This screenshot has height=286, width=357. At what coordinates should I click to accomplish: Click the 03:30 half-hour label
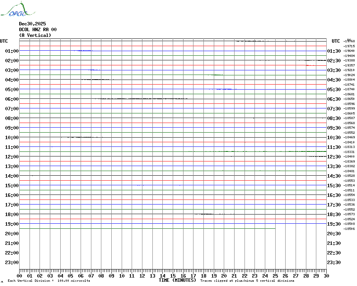[334, 70]
